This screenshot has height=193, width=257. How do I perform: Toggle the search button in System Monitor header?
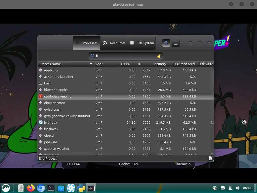click(166, 43)
